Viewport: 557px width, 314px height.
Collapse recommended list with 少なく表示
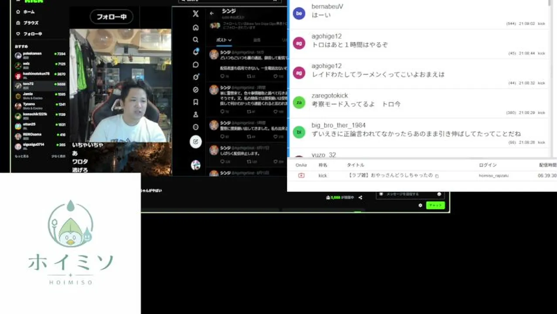[x=58, y=156]
